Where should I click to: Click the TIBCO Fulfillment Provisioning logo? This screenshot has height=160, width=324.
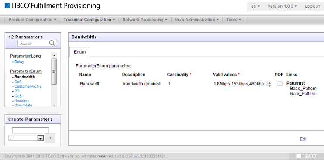coord(52,6)
